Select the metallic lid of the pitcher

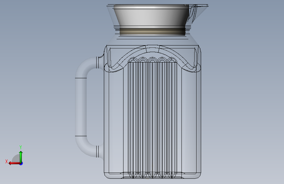(152, 16)
